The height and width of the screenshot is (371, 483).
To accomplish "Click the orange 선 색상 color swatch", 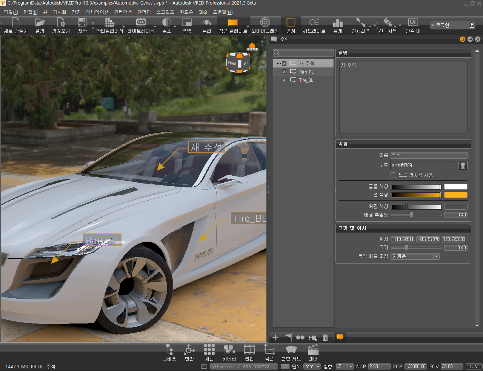I will coord(455,195).
